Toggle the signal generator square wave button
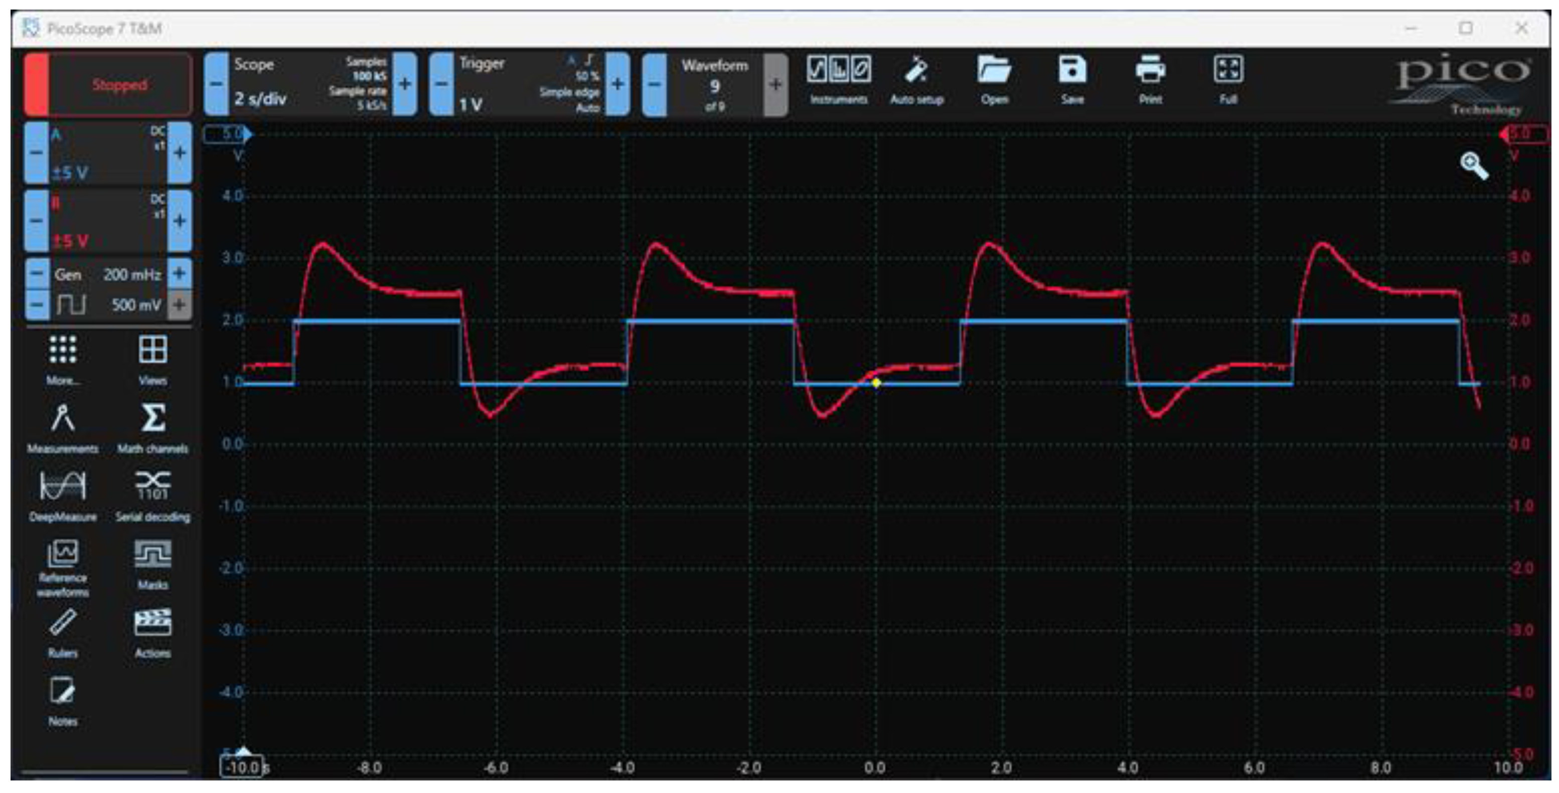Screen dimensions: 1559x793 (x=71, y=304)
